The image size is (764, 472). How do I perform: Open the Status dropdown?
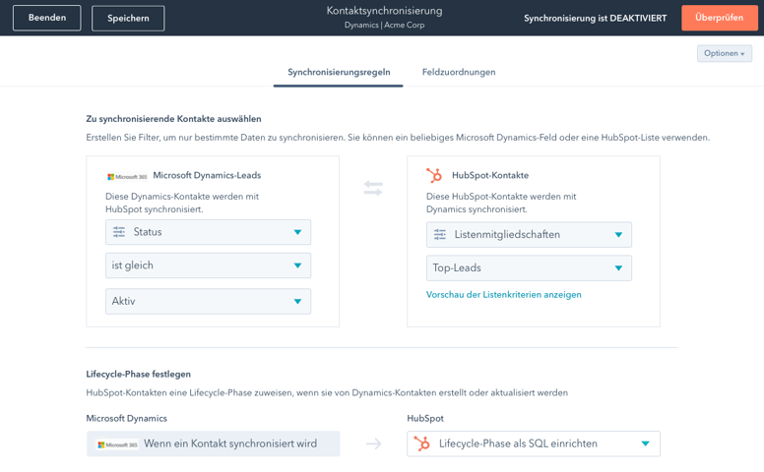(208, 232)
